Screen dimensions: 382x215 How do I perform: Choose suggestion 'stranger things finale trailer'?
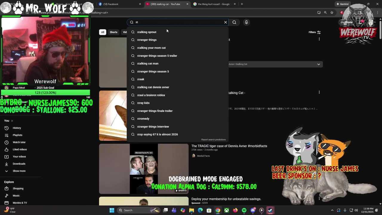(x=178, y=111)
